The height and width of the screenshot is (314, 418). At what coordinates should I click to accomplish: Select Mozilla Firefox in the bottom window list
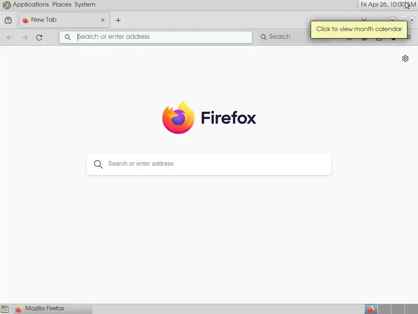tap(53, 309)
